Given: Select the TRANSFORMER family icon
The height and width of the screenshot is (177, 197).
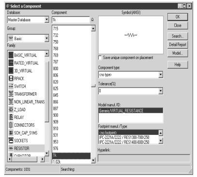Looking at the screenshot, I should 11,94.
